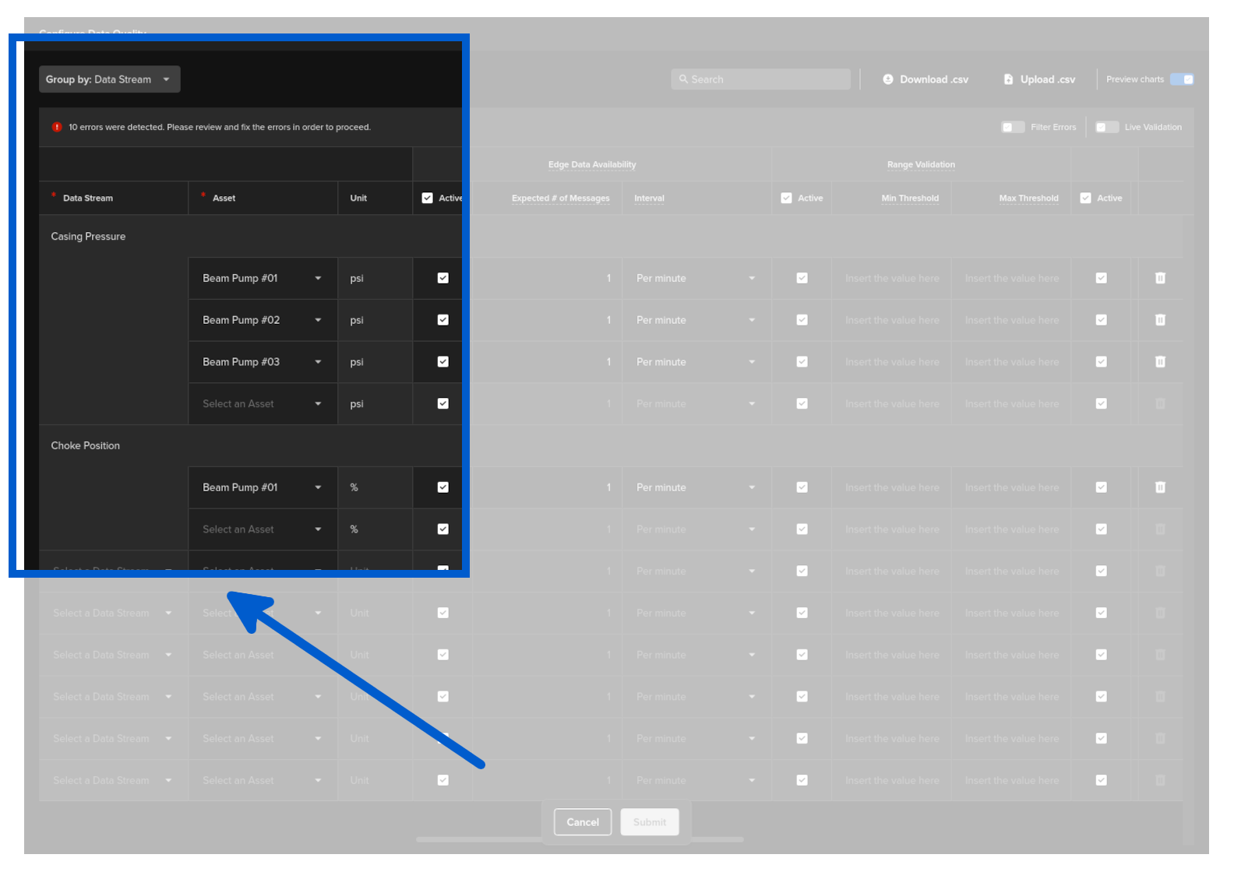
Task: Expand Beam Pump #02 asset dropdown
Action: [318, 320]
